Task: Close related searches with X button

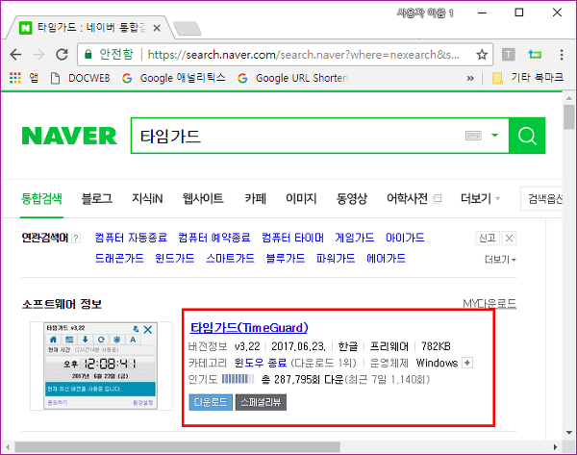Action: tap(509, 239)
